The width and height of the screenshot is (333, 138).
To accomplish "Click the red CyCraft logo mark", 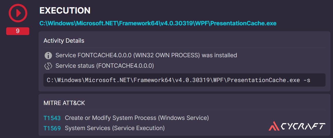I will point(274,126).
